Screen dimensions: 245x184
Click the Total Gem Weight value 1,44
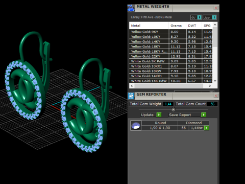click(x=168, y=104)
